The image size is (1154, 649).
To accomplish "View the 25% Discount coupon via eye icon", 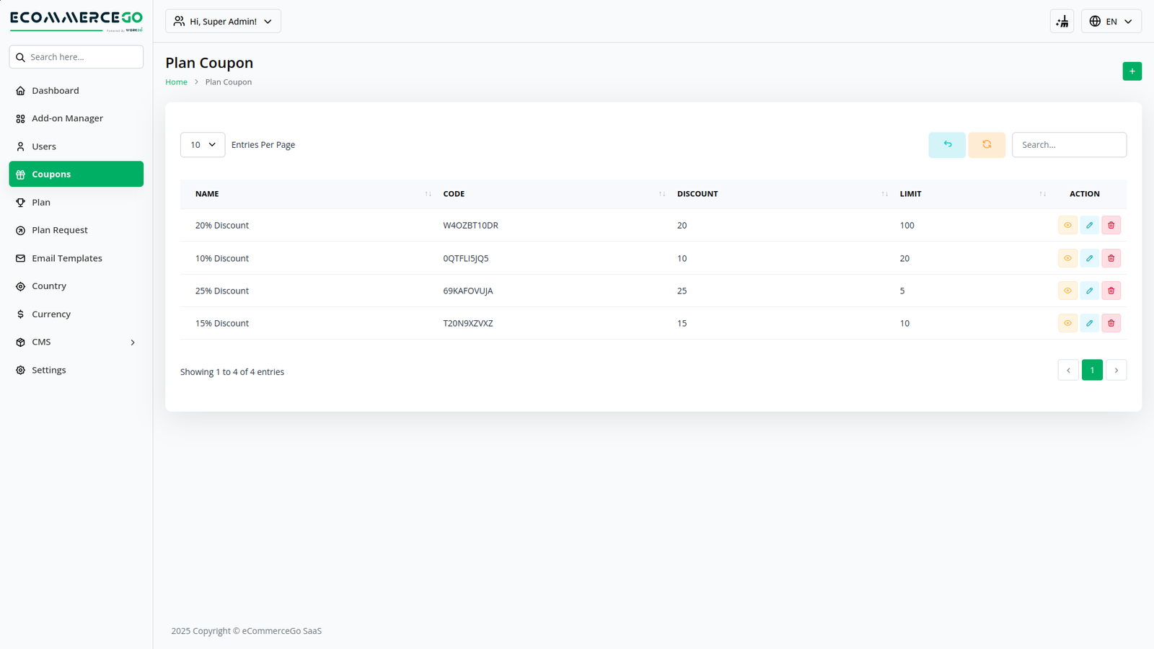I will (1067, 291).
